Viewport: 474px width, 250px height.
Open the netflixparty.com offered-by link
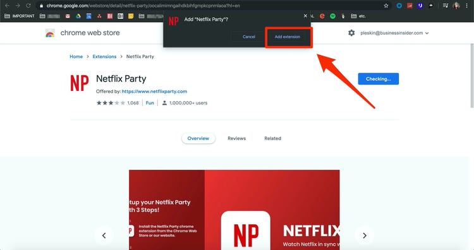(x=154, y=91)
